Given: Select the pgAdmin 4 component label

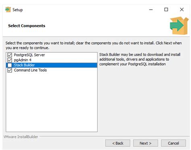Looking at the screenshot, I should pyautogui.click(x=23, y=60).
